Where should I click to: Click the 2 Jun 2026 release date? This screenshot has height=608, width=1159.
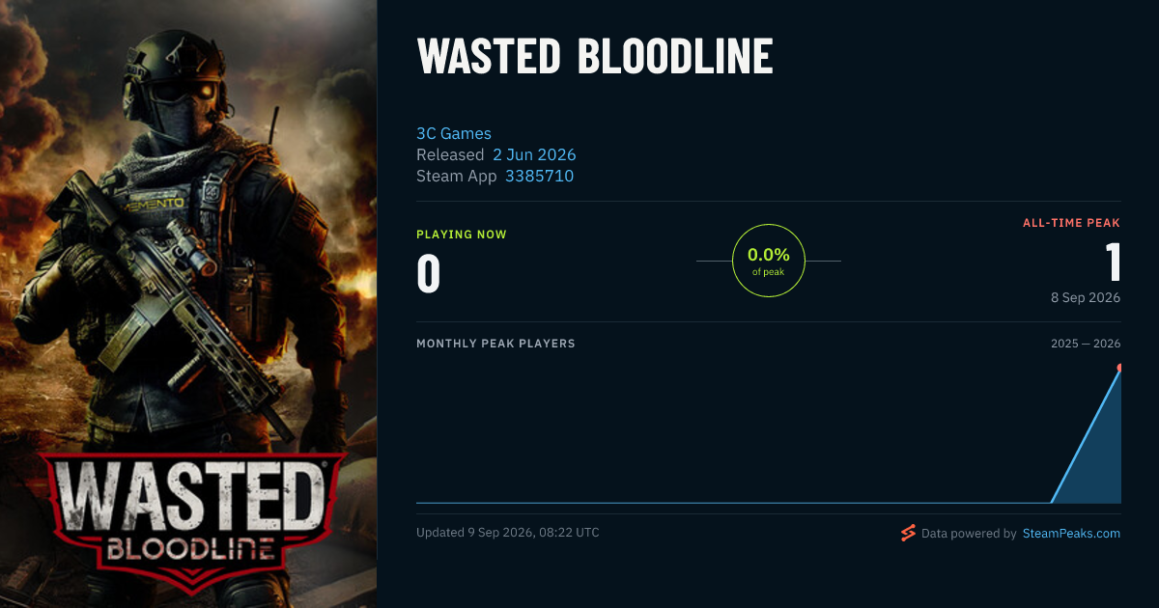pyautogui.click(x=534, y=154)
